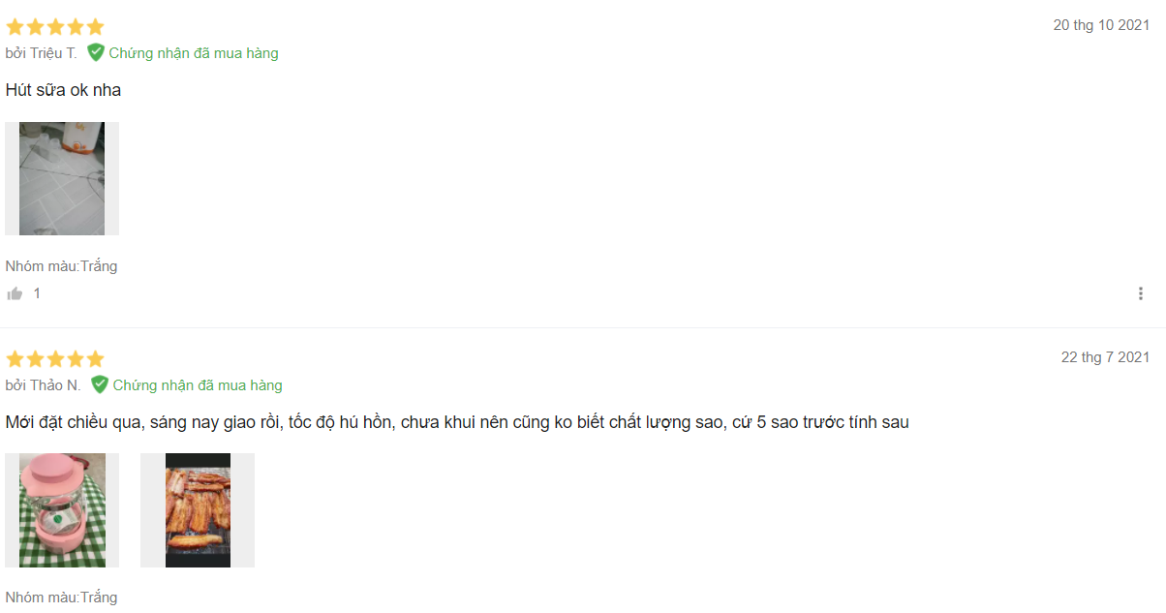Click the thumbs-up like icon on Triệu T.'s review
This screenshot has width=1166, height=613.
[15, 293]
